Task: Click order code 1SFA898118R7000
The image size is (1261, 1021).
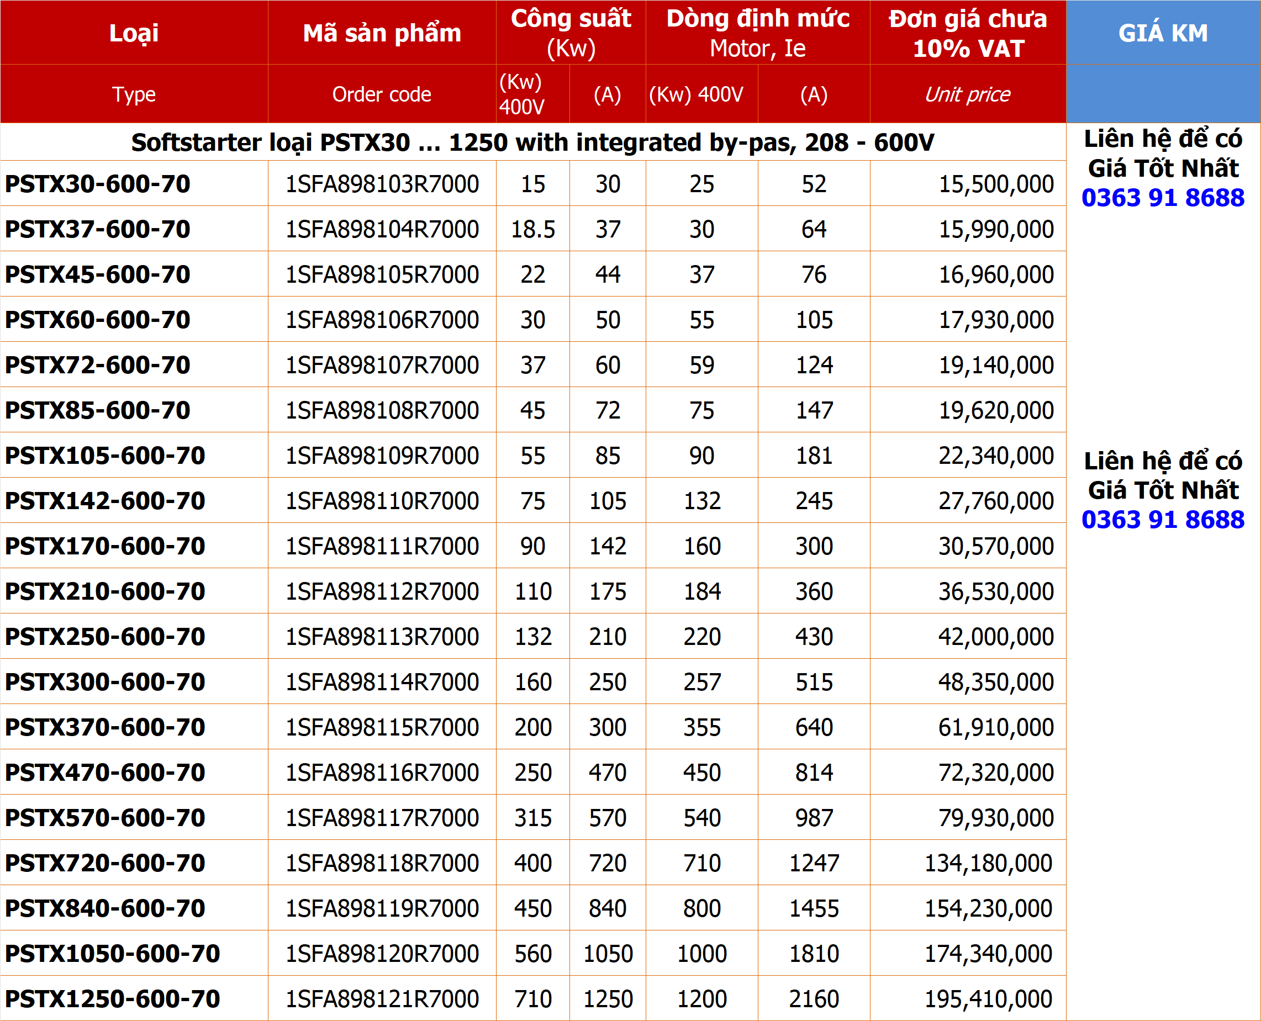Action: (x=382, y=864)
